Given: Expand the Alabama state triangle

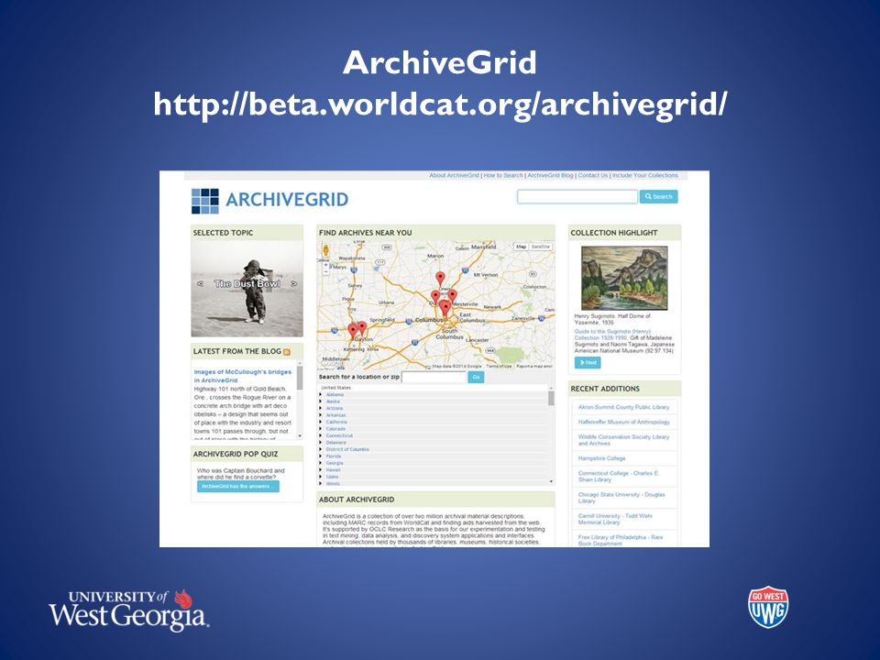Looking at the screenshot, I should click(x=321, y=394).
